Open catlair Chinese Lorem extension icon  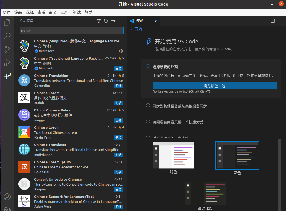(24, 98)
